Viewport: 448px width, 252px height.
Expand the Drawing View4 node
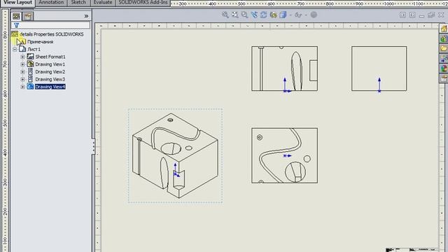[22, 87]
